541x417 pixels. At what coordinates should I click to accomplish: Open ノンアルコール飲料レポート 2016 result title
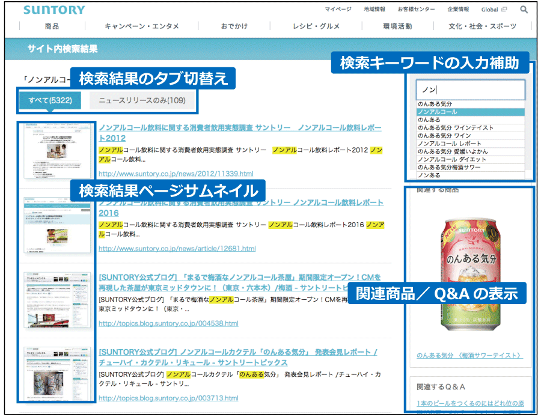241,208
